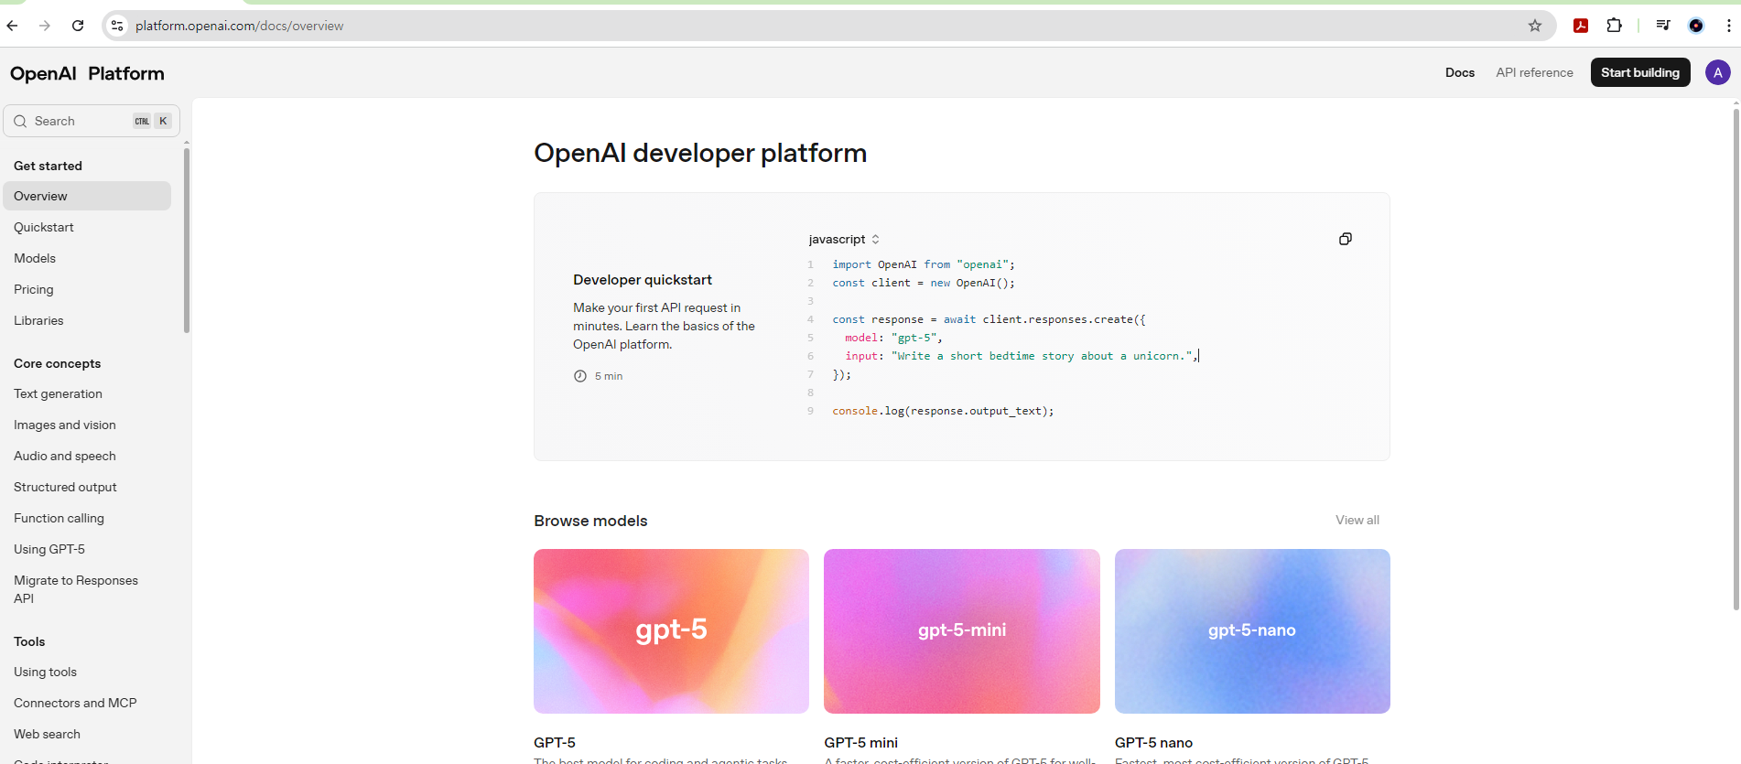Click the sidebar scrollbar
Screen dimensions: 1741x764
(187, 240)
